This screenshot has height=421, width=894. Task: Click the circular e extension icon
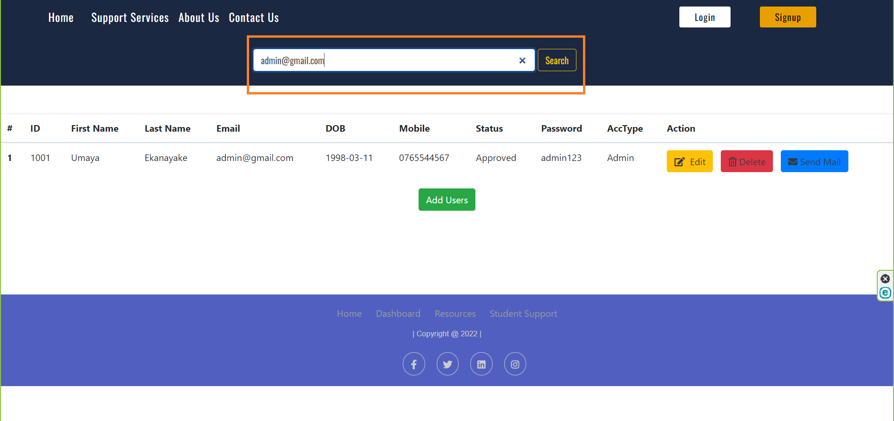click(885, 293)
